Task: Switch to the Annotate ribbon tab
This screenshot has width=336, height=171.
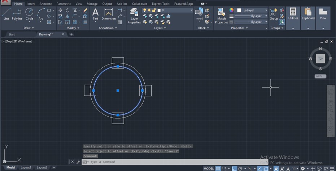Action: pos(45,4)
